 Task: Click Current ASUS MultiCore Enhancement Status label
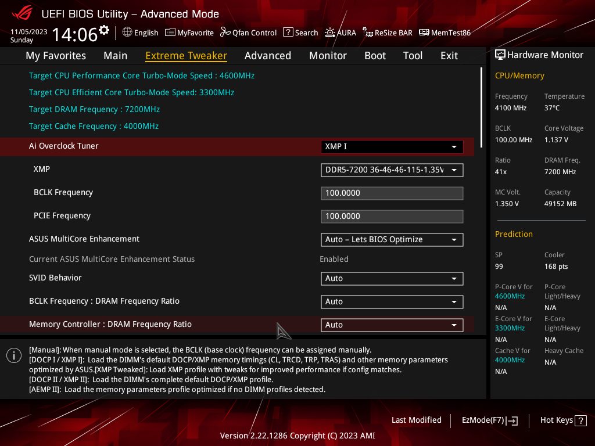[x=112, y=259]
